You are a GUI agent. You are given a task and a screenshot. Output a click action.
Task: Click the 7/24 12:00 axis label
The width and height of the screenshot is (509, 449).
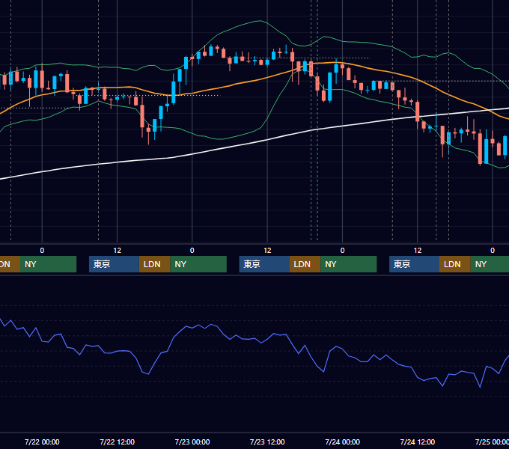[x=418, y=442]
